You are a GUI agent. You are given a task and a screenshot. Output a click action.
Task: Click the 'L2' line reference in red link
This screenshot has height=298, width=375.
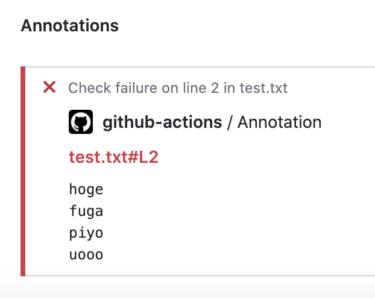[x=148, y=157]
